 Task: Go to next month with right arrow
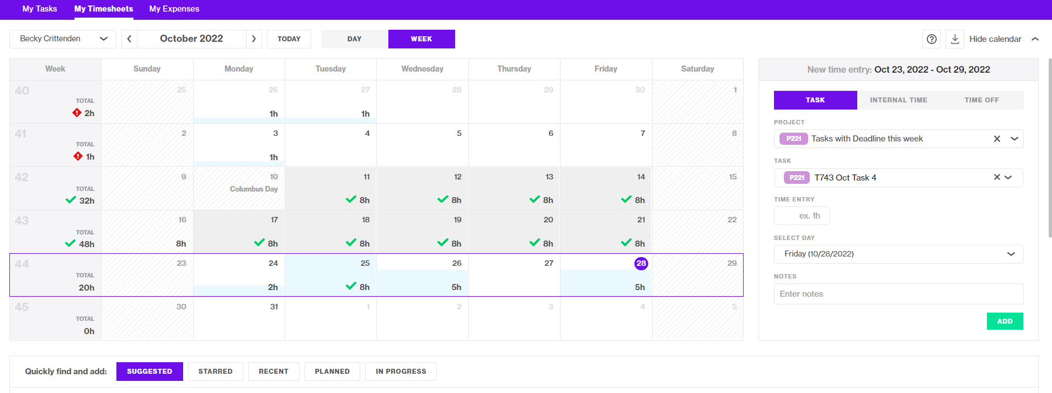pos(254,39)
